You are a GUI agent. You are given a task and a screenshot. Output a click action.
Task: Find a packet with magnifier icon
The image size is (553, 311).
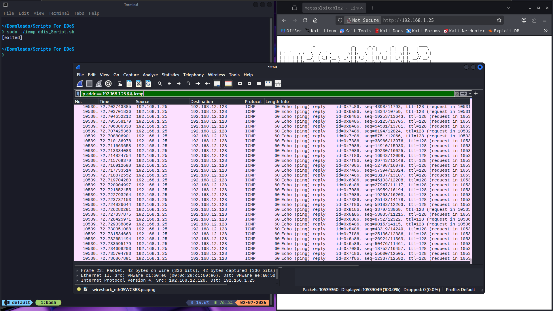point(160,84)
